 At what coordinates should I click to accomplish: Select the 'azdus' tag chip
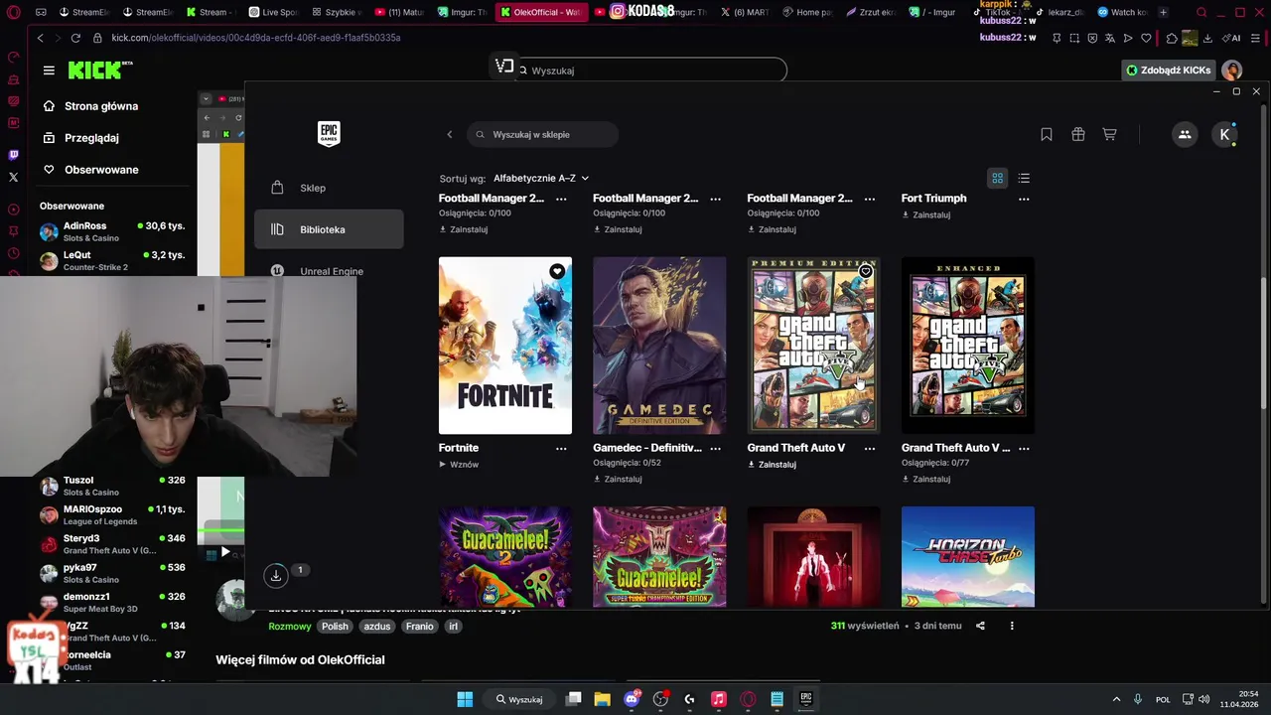(376, 627)
